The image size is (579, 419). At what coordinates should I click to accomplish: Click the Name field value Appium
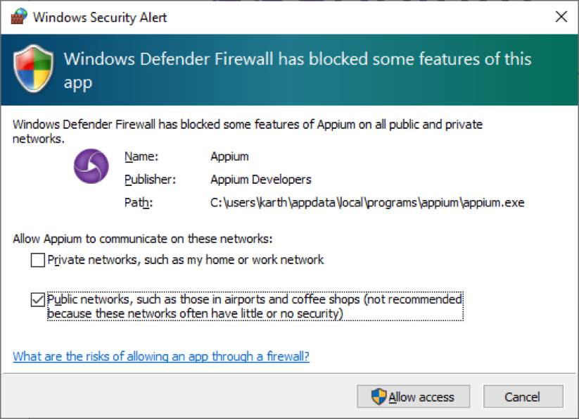click(x=229, y=156)
